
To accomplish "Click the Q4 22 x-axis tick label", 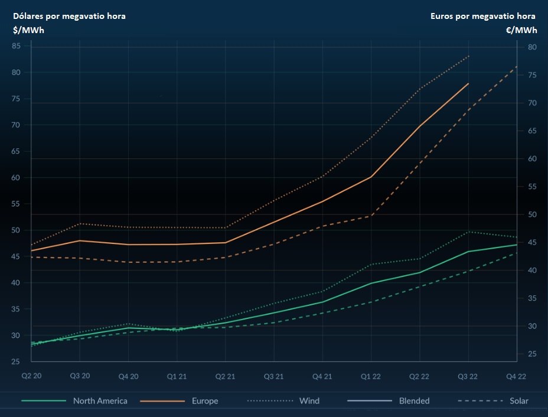I will pos(517,375).
